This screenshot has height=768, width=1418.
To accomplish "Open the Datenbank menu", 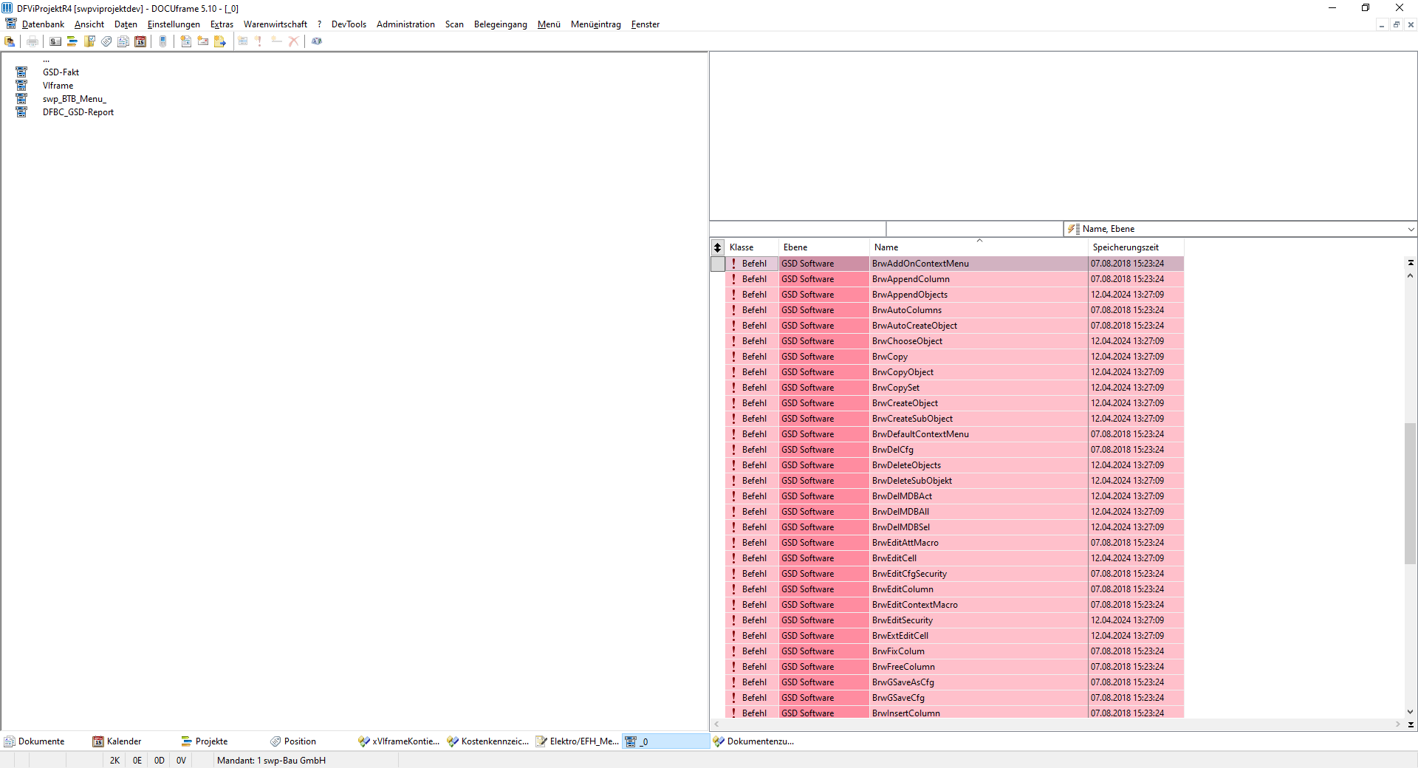I will coord(43,24).
